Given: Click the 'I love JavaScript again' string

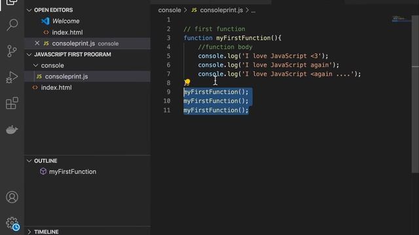Looking at the screenshot, I should click(x=287, y=65).
